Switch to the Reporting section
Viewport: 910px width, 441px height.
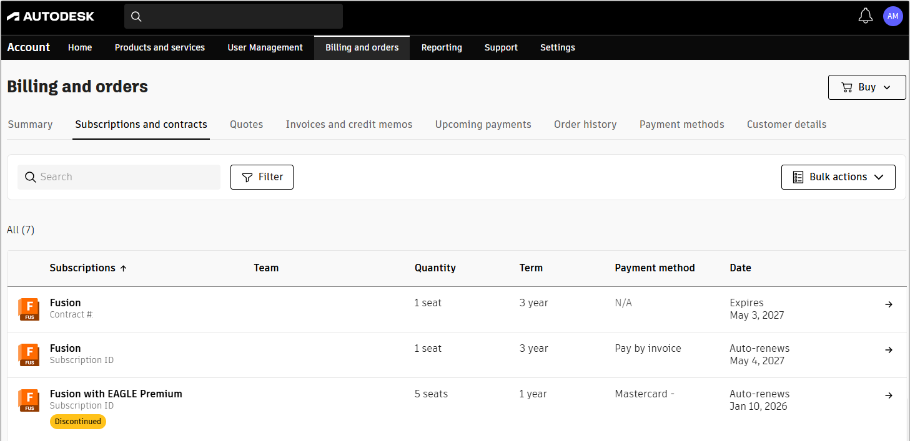[x=442, y=47]
